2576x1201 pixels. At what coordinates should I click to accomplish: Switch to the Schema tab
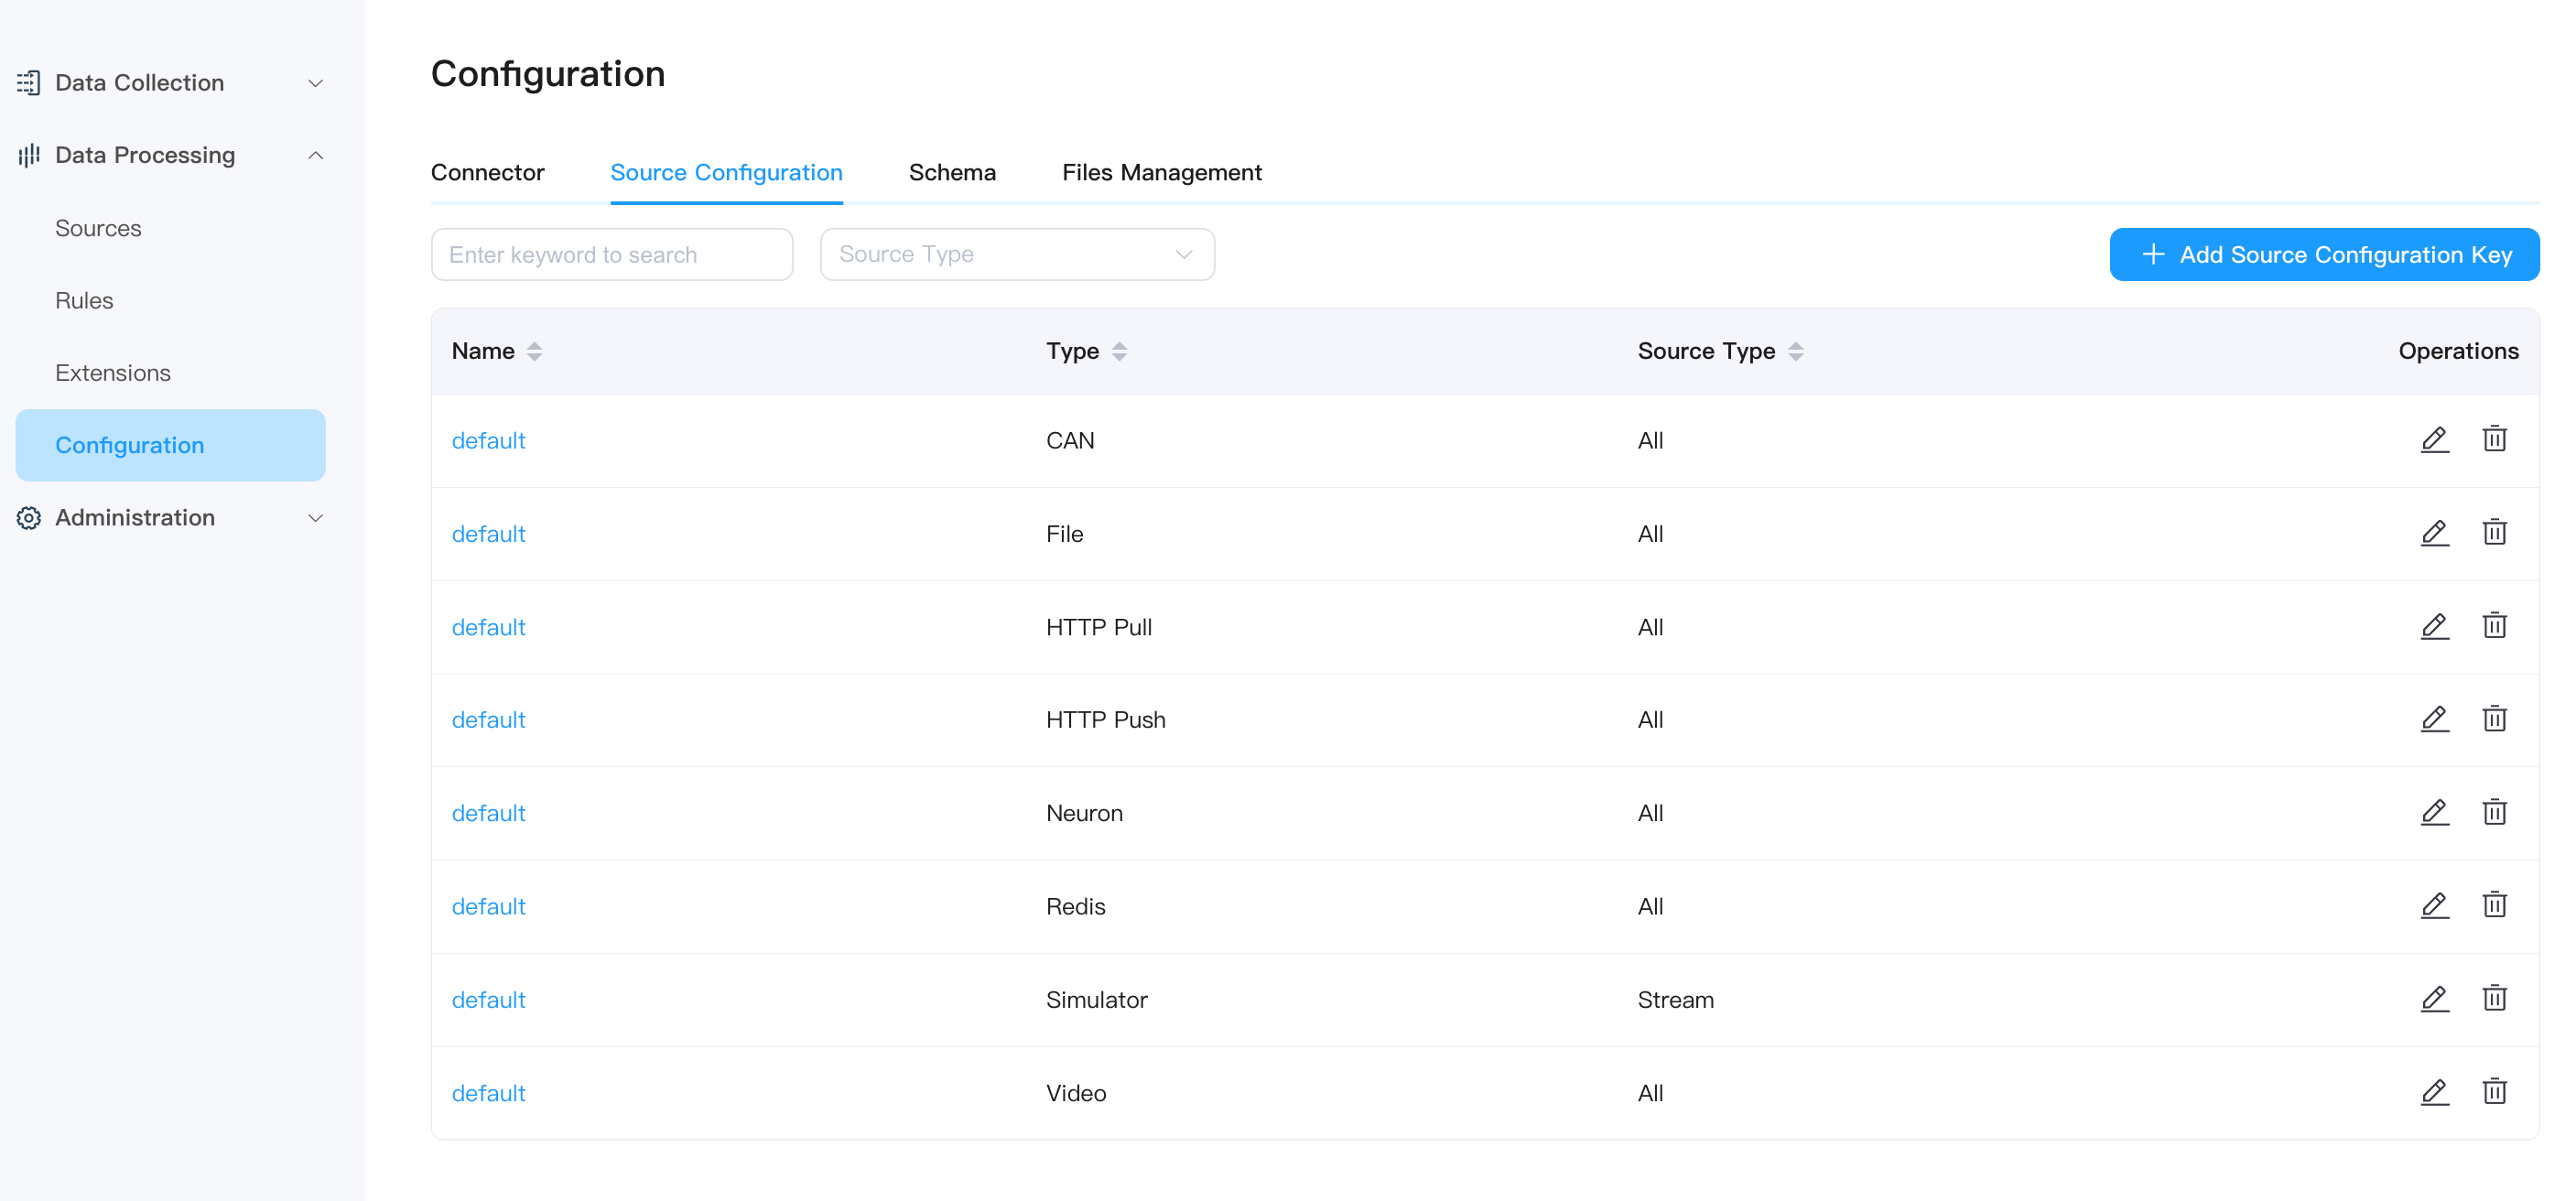[951, 173]
